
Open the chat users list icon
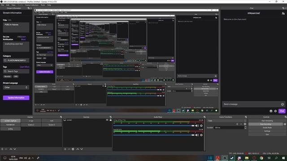coord(283,13)
